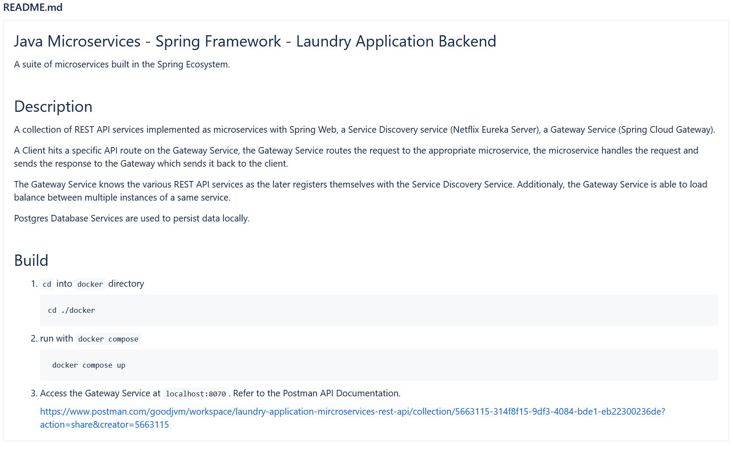This screenshot has height=449, width=733.
Task: Click the 'A suite of microservices' subtitle
Action: click(122, 64)
